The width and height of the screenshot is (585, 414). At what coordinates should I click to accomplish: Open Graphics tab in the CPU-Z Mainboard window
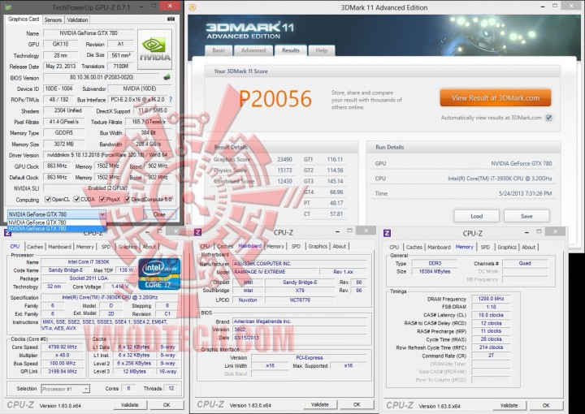coord(318,246)
